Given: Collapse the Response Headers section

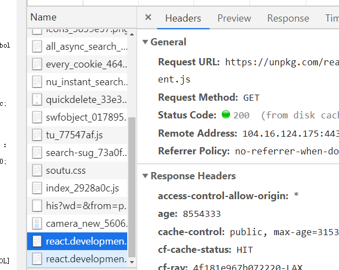Looking at the screenshot, I should [x=145, y=176].
